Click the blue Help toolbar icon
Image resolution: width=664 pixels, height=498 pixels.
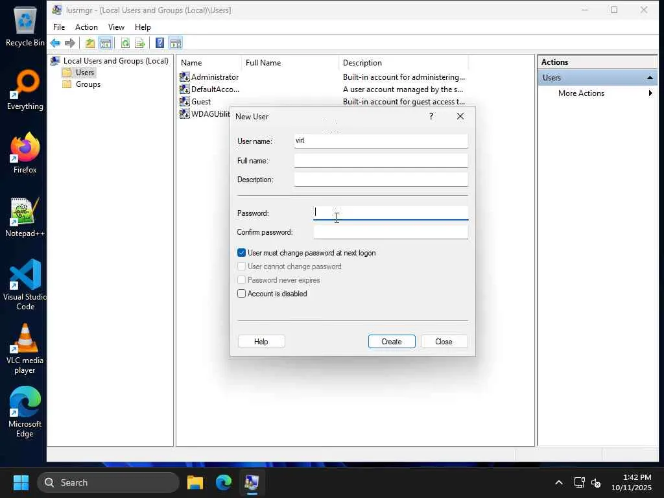point(160,43)
